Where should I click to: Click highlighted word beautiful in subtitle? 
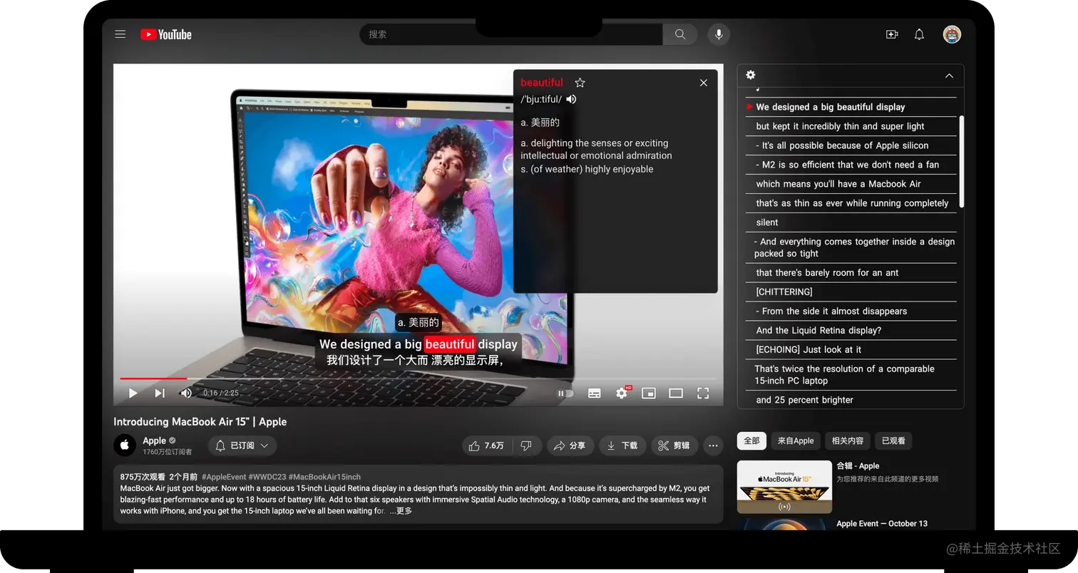coord(449,344)
